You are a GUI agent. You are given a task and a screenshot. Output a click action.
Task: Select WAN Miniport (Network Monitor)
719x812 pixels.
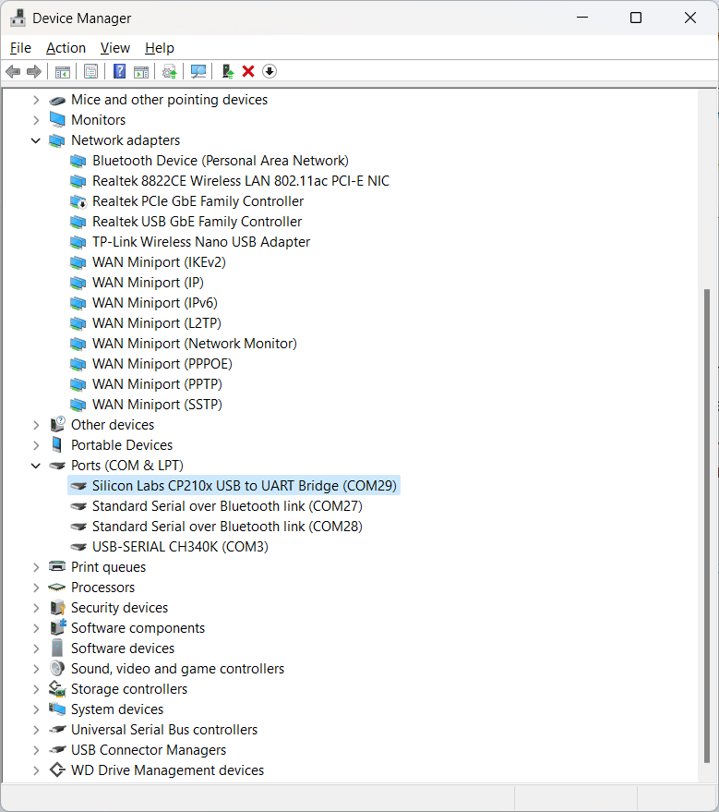[195, 344]
